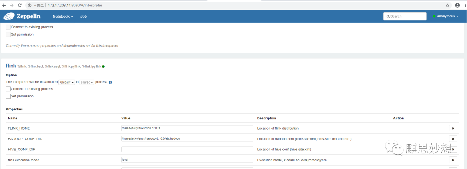Click the Name column header

coord(13,118)
